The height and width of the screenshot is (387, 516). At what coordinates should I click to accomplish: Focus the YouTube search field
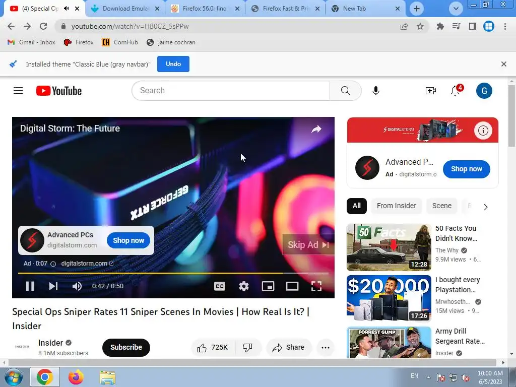coord(230,91)
